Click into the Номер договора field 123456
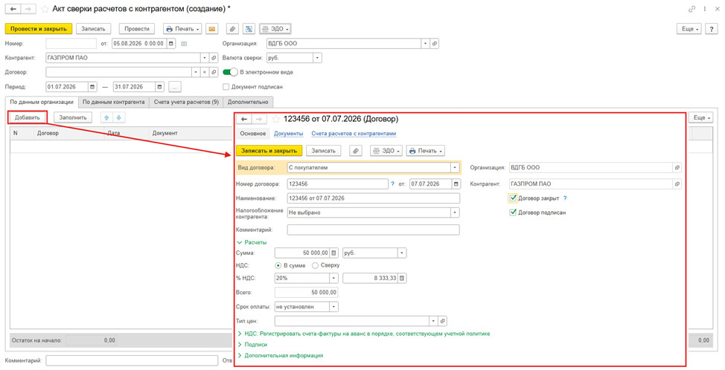This screenshot has width=725, height=370. click(337, 184)
